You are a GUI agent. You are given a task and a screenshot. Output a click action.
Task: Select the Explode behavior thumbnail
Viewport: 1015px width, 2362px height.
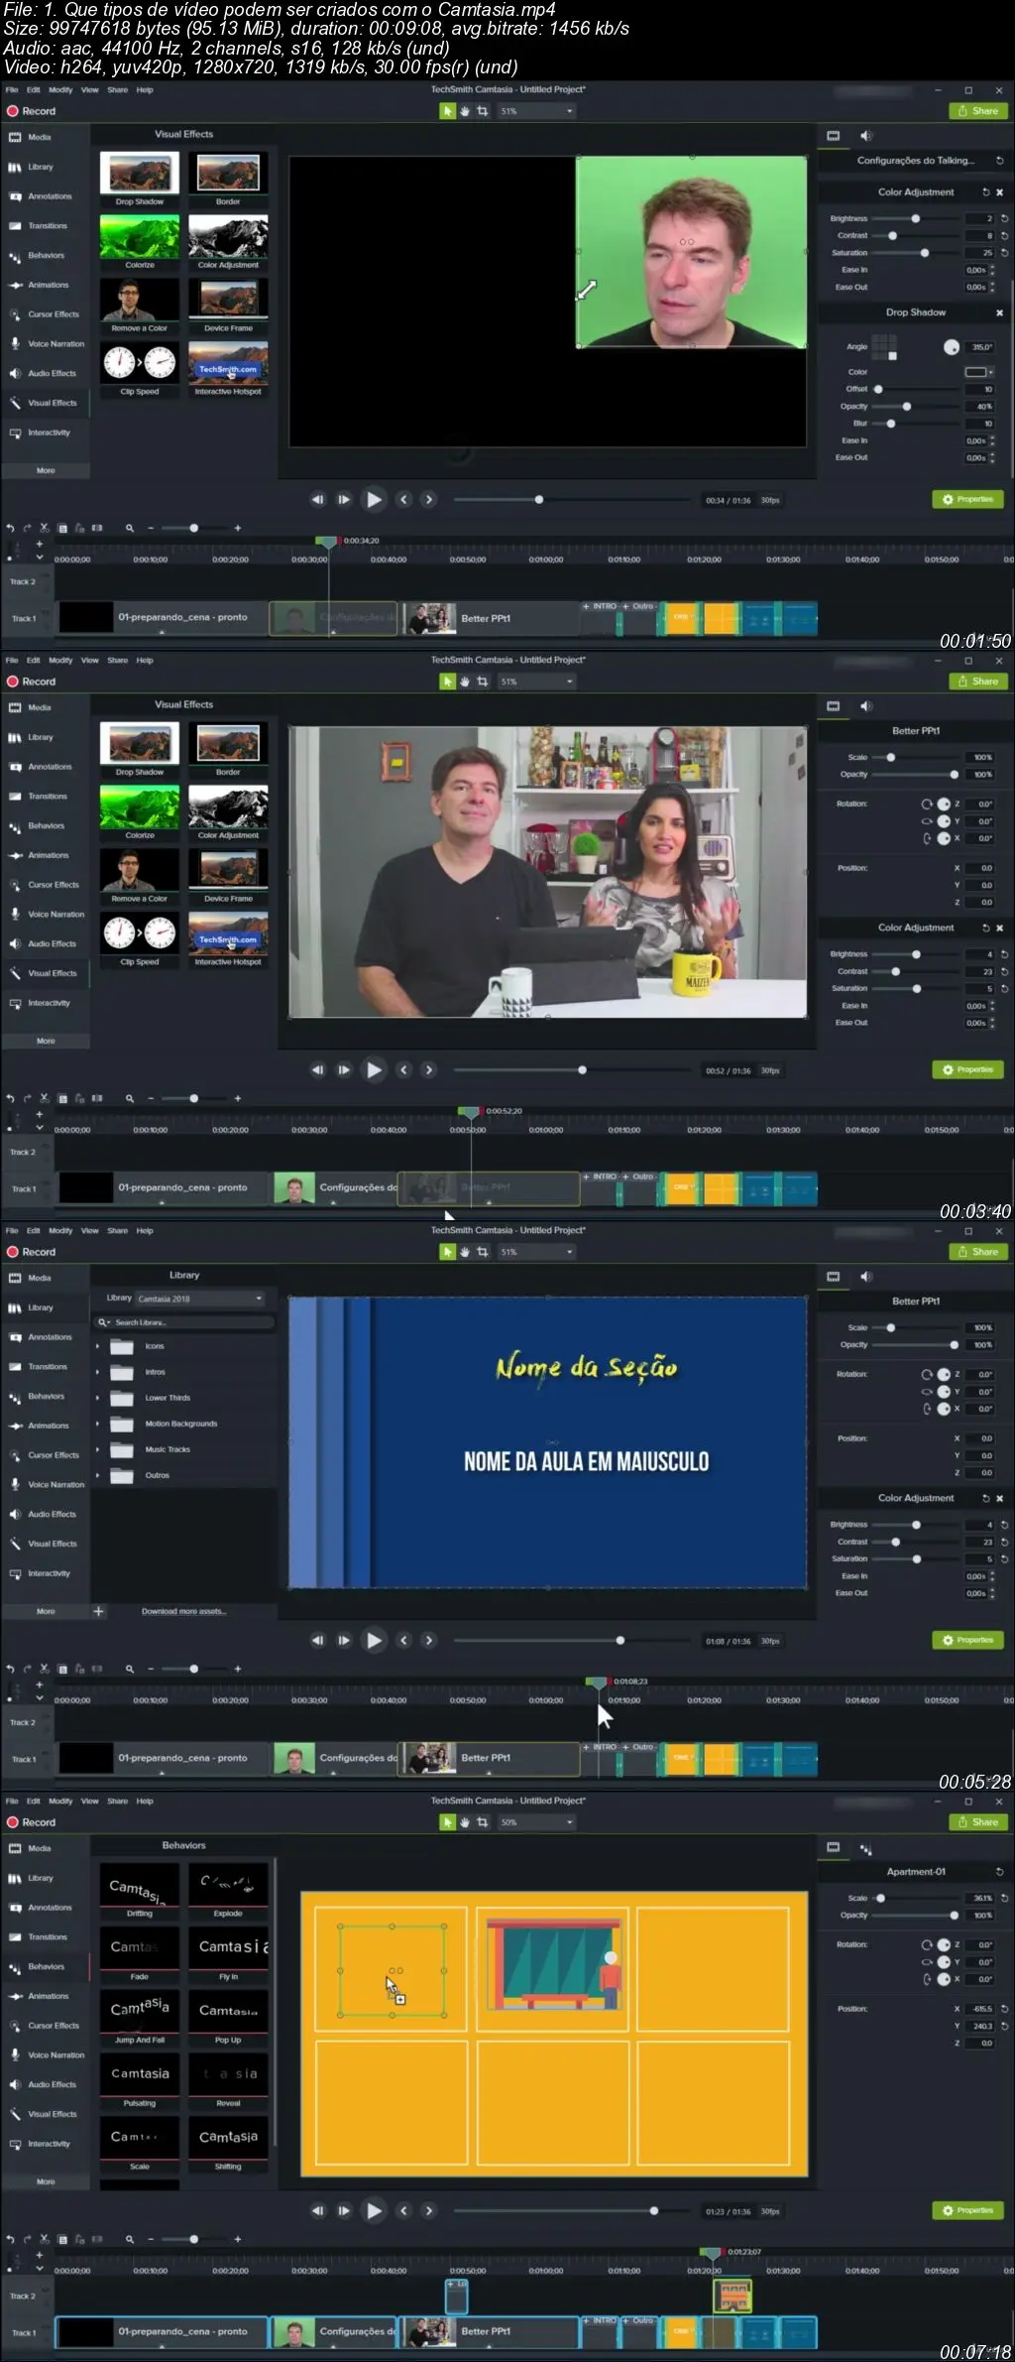pyautogui.click(x=228, y=1885)
